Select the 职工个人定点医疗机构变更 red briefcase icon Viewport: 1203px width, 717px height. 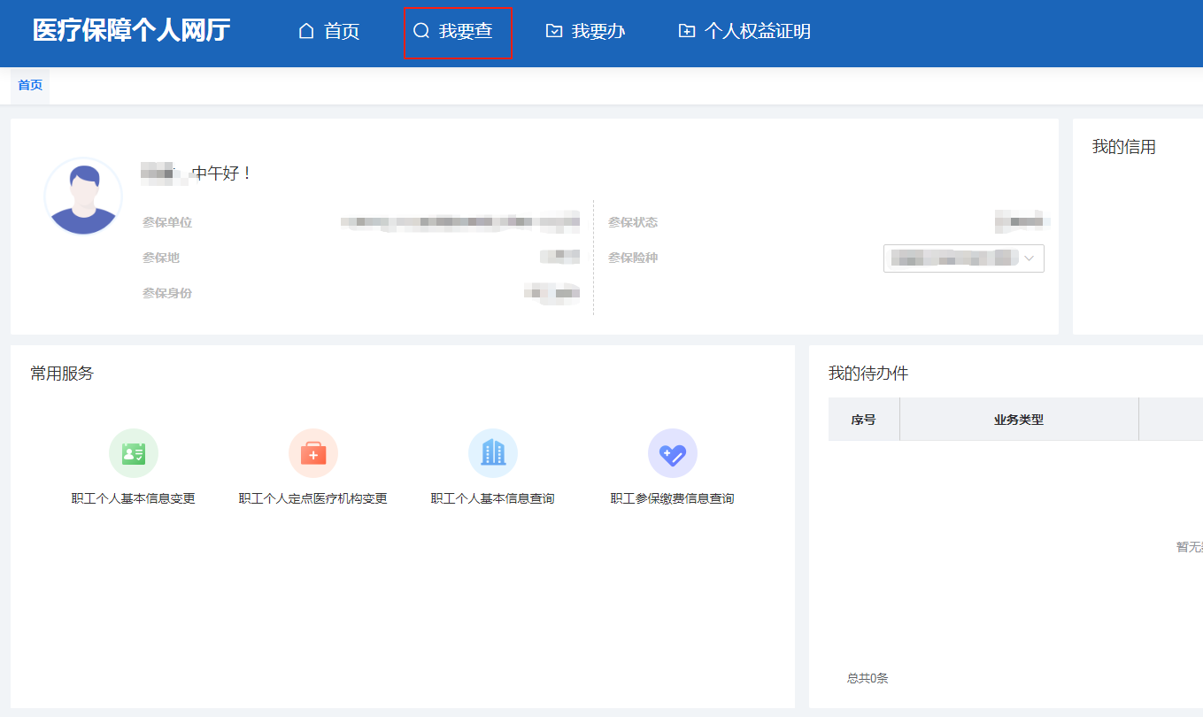pos(312,452)
